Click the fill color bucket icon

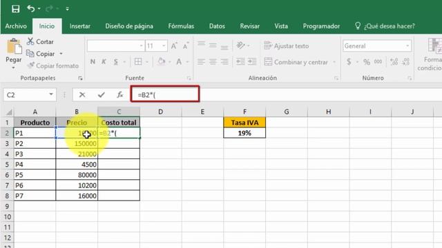coord(161,61)
